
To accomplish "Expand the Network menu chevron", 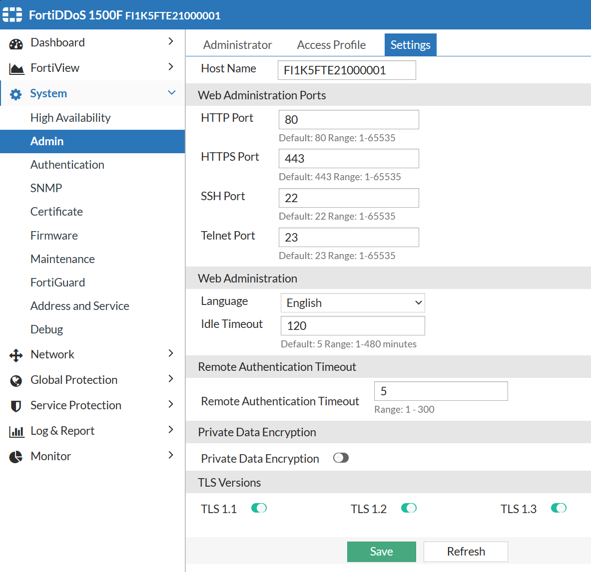I will coord(171,353).
